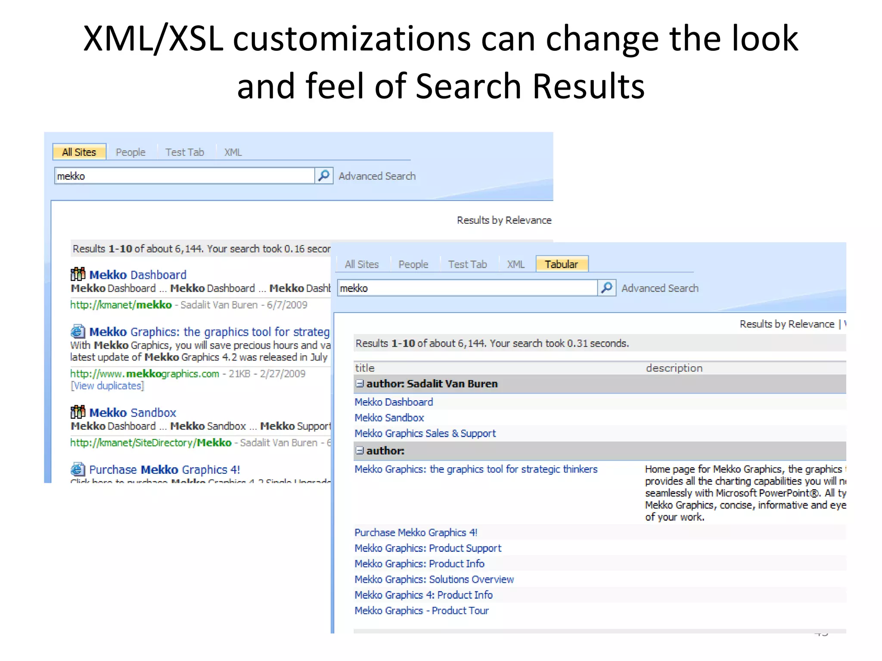Open the 'Mekko Graphics: the graphics tool' result in the left window
Image resolution: width=882 pixels, height=661 pixels.
click(x=209, y=332)
